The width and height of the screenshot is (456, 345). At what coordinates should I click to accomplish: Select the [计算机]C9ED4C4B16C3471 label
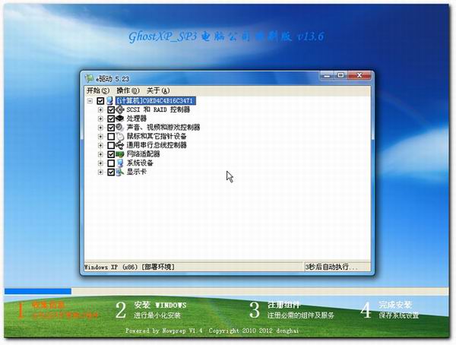[x=156, y=101]
